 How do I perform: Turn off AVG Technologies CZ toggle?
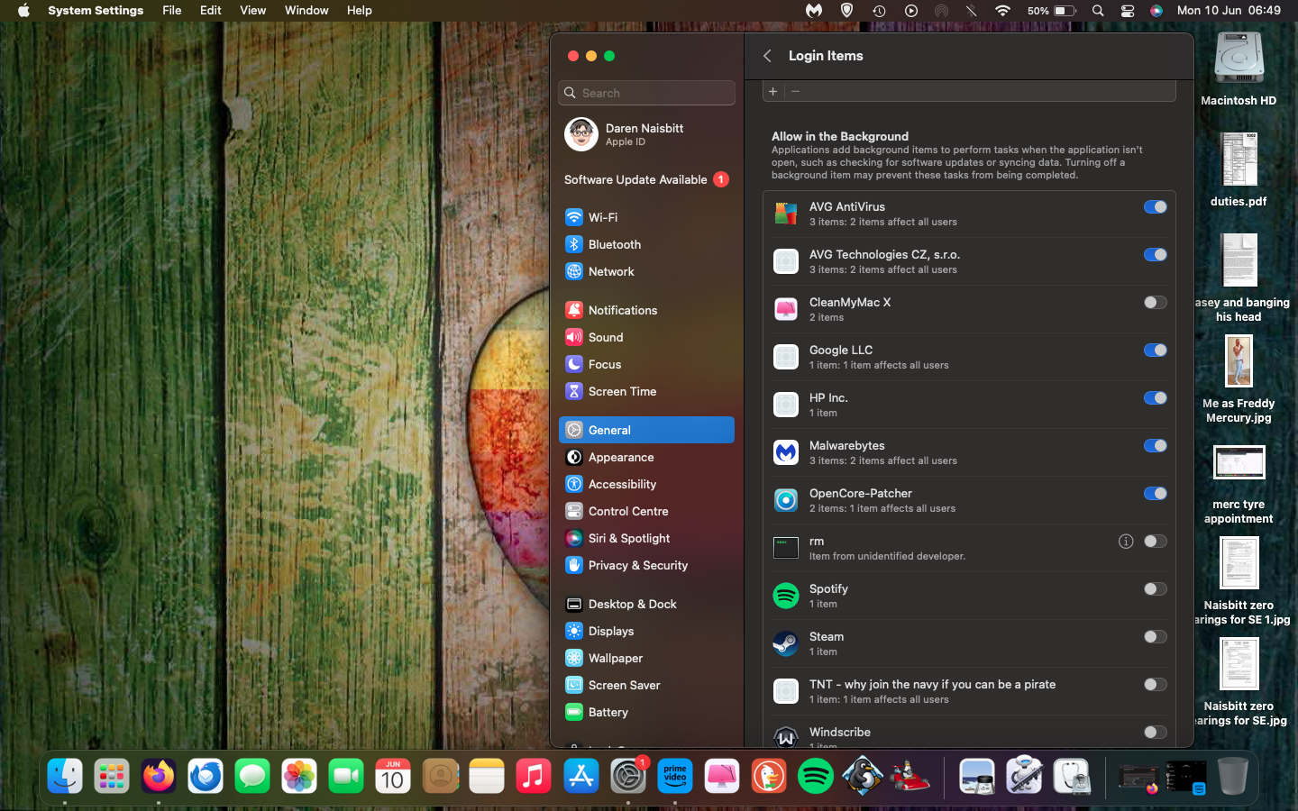1156,255
